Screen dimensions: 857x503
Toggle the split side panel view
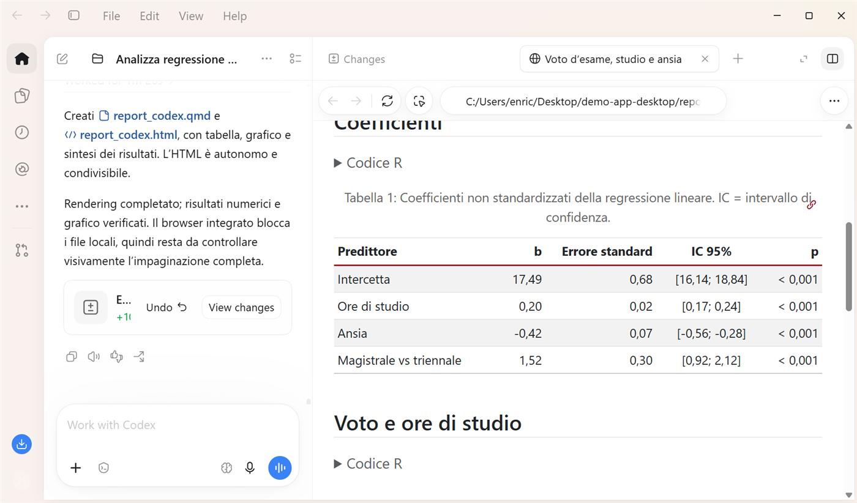(832, 59)
